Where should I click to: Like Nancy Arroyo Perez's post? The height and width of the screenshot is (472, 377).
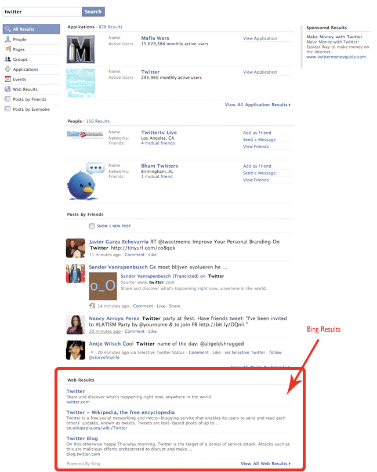153,332
